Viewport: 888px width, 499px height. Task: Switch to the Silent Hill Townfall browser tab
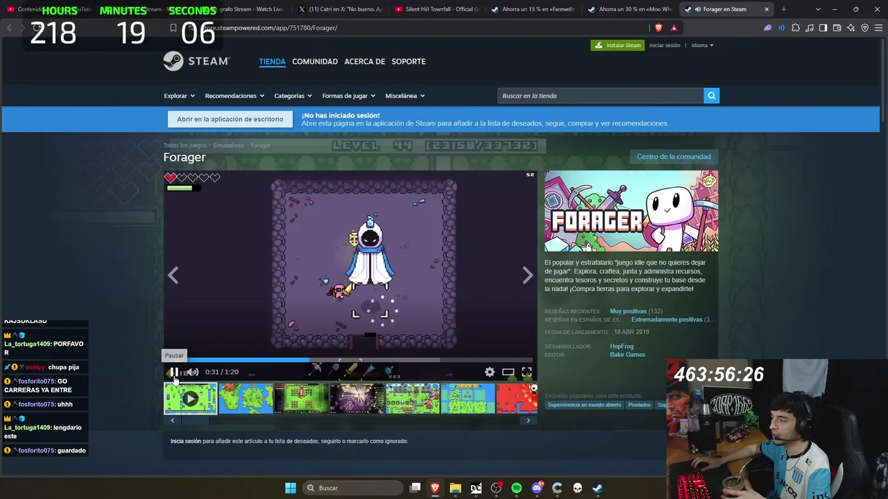[x=437, y=9]
